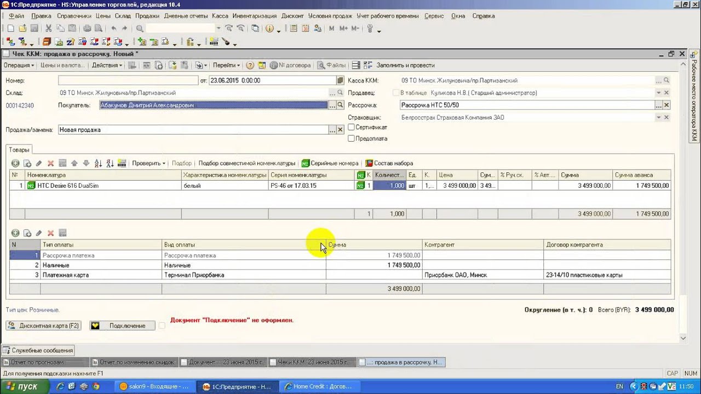Click the information help icon in toolbar
Viewport: 701px width, 394px height.
[x=269, y=28]
